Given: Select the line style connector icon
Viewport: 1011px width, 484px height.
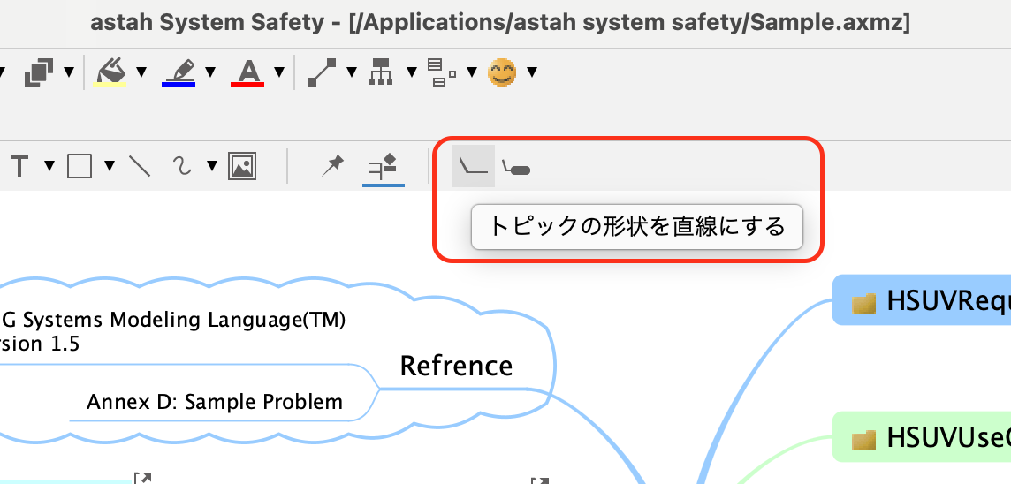Looking at the screenshot, I should [320, 72].
